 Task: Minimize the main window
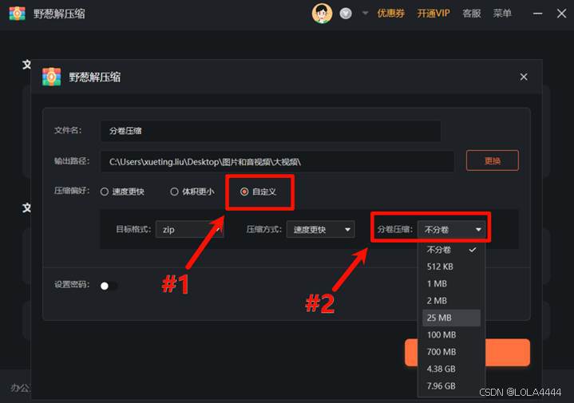coord(537,14)
